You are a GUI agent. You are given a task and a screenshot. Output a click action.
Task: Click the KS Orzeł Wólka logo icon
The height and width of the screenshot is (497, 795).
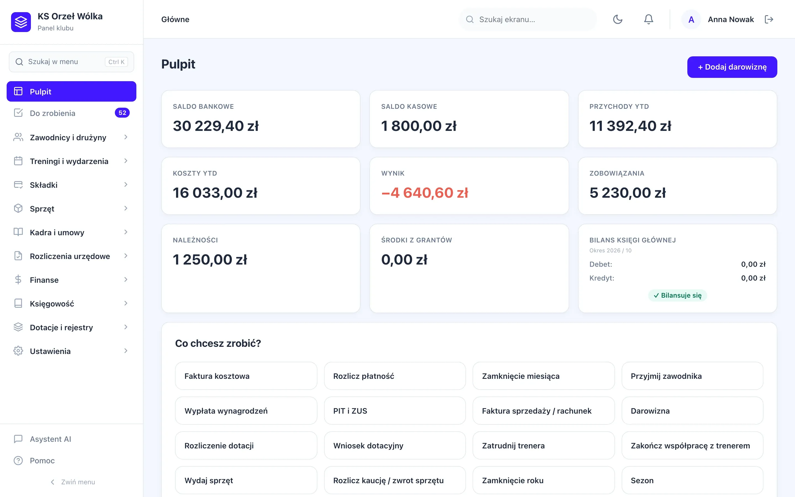pos(21,22)
